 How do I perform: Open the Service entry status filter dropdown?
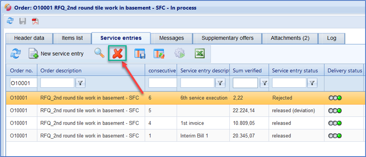312,83
